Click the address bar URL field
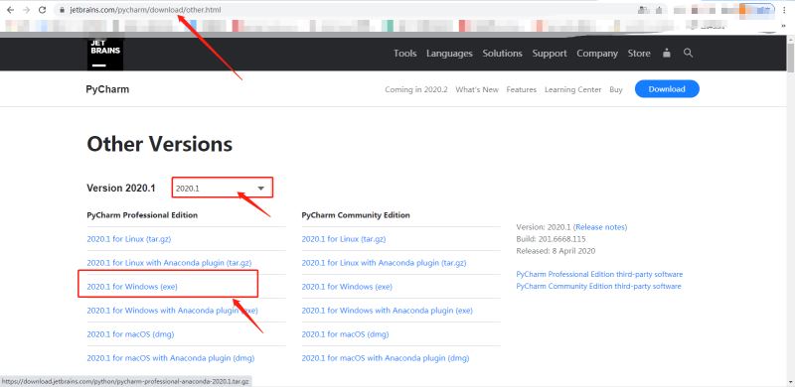 pos(345,10)
